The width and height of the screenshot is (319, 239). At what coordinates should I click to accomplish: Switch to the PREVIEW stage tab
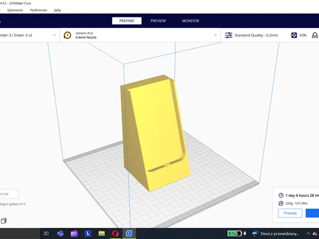pyautogui.click(x=158, y=21)
